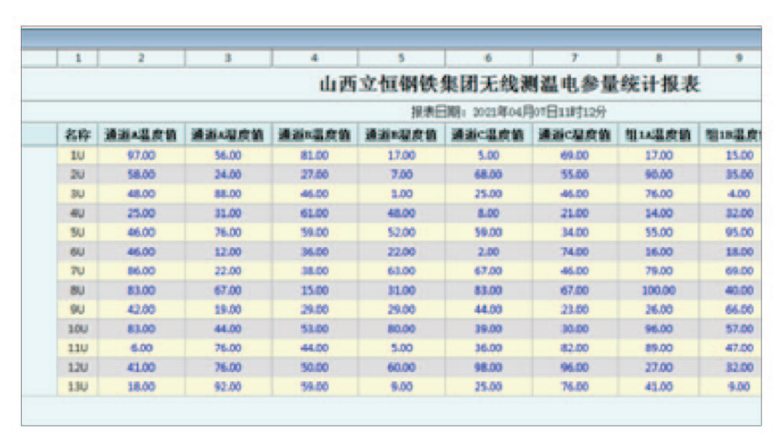This screenshot has height=435, width=773.
Task: Click the report title 山西立恒钢铁集团无线测温电参量统计报表
Action: tap(510, 85)
